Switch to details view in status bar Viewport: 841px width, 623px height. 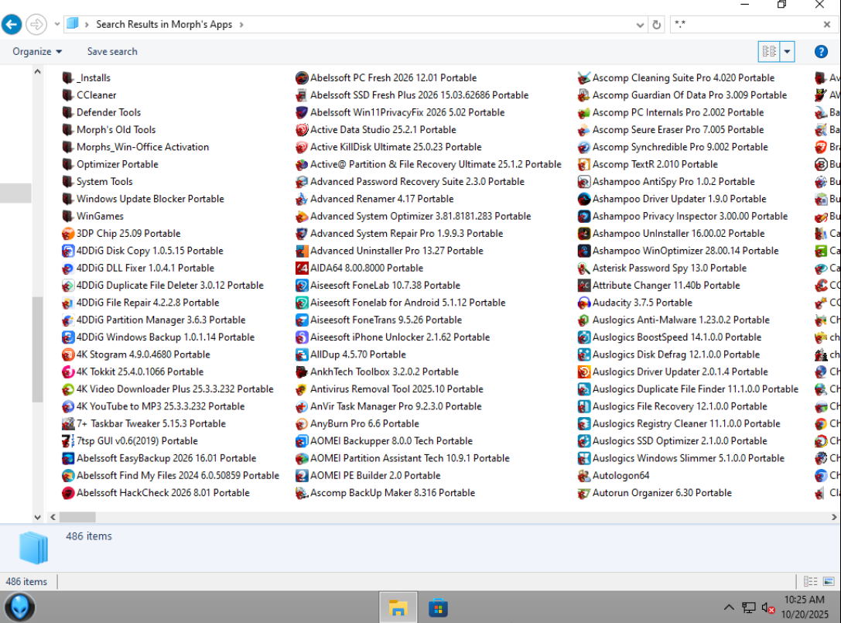point(810,582)
